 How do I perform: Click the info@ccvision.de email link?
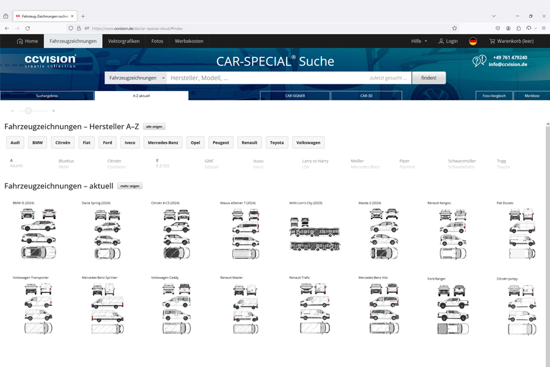click(508, 64)
